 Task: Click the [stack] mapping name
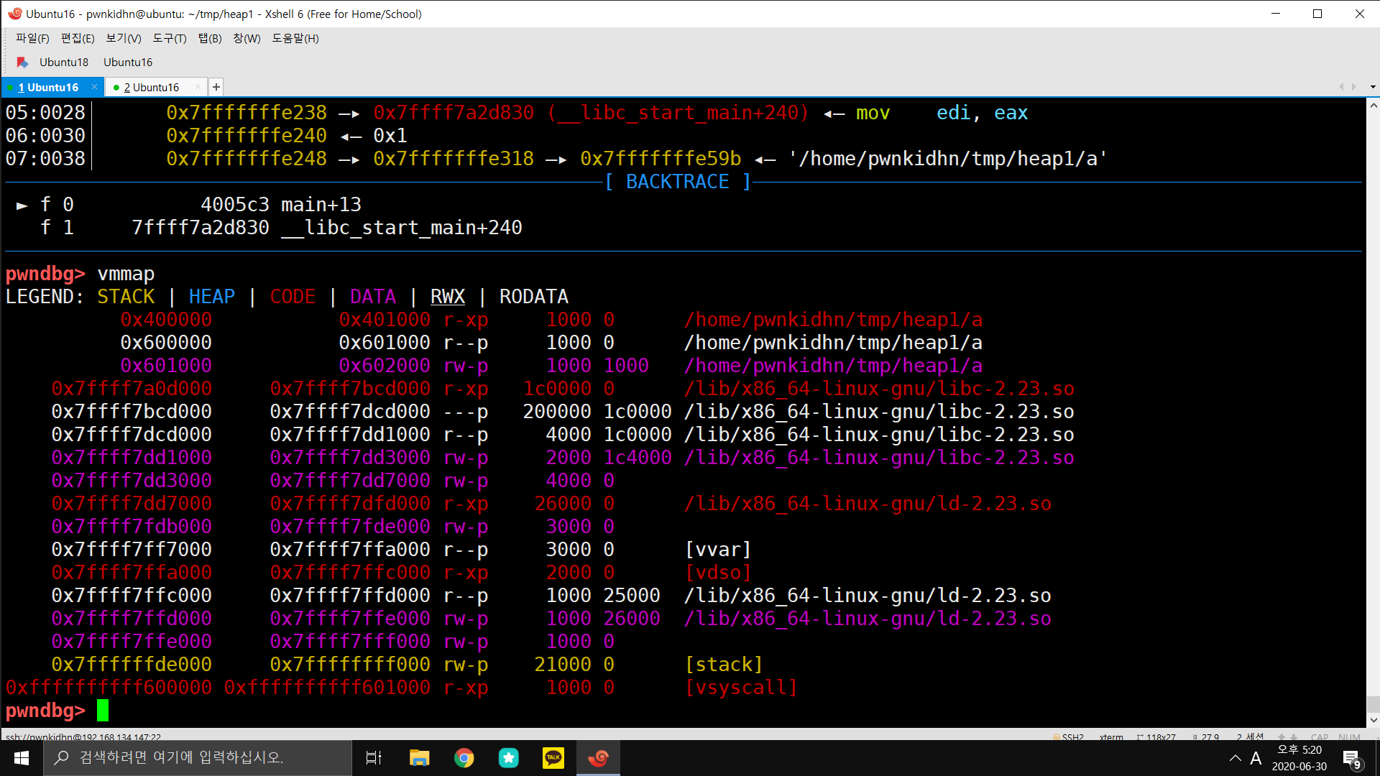tap(724, 665)
